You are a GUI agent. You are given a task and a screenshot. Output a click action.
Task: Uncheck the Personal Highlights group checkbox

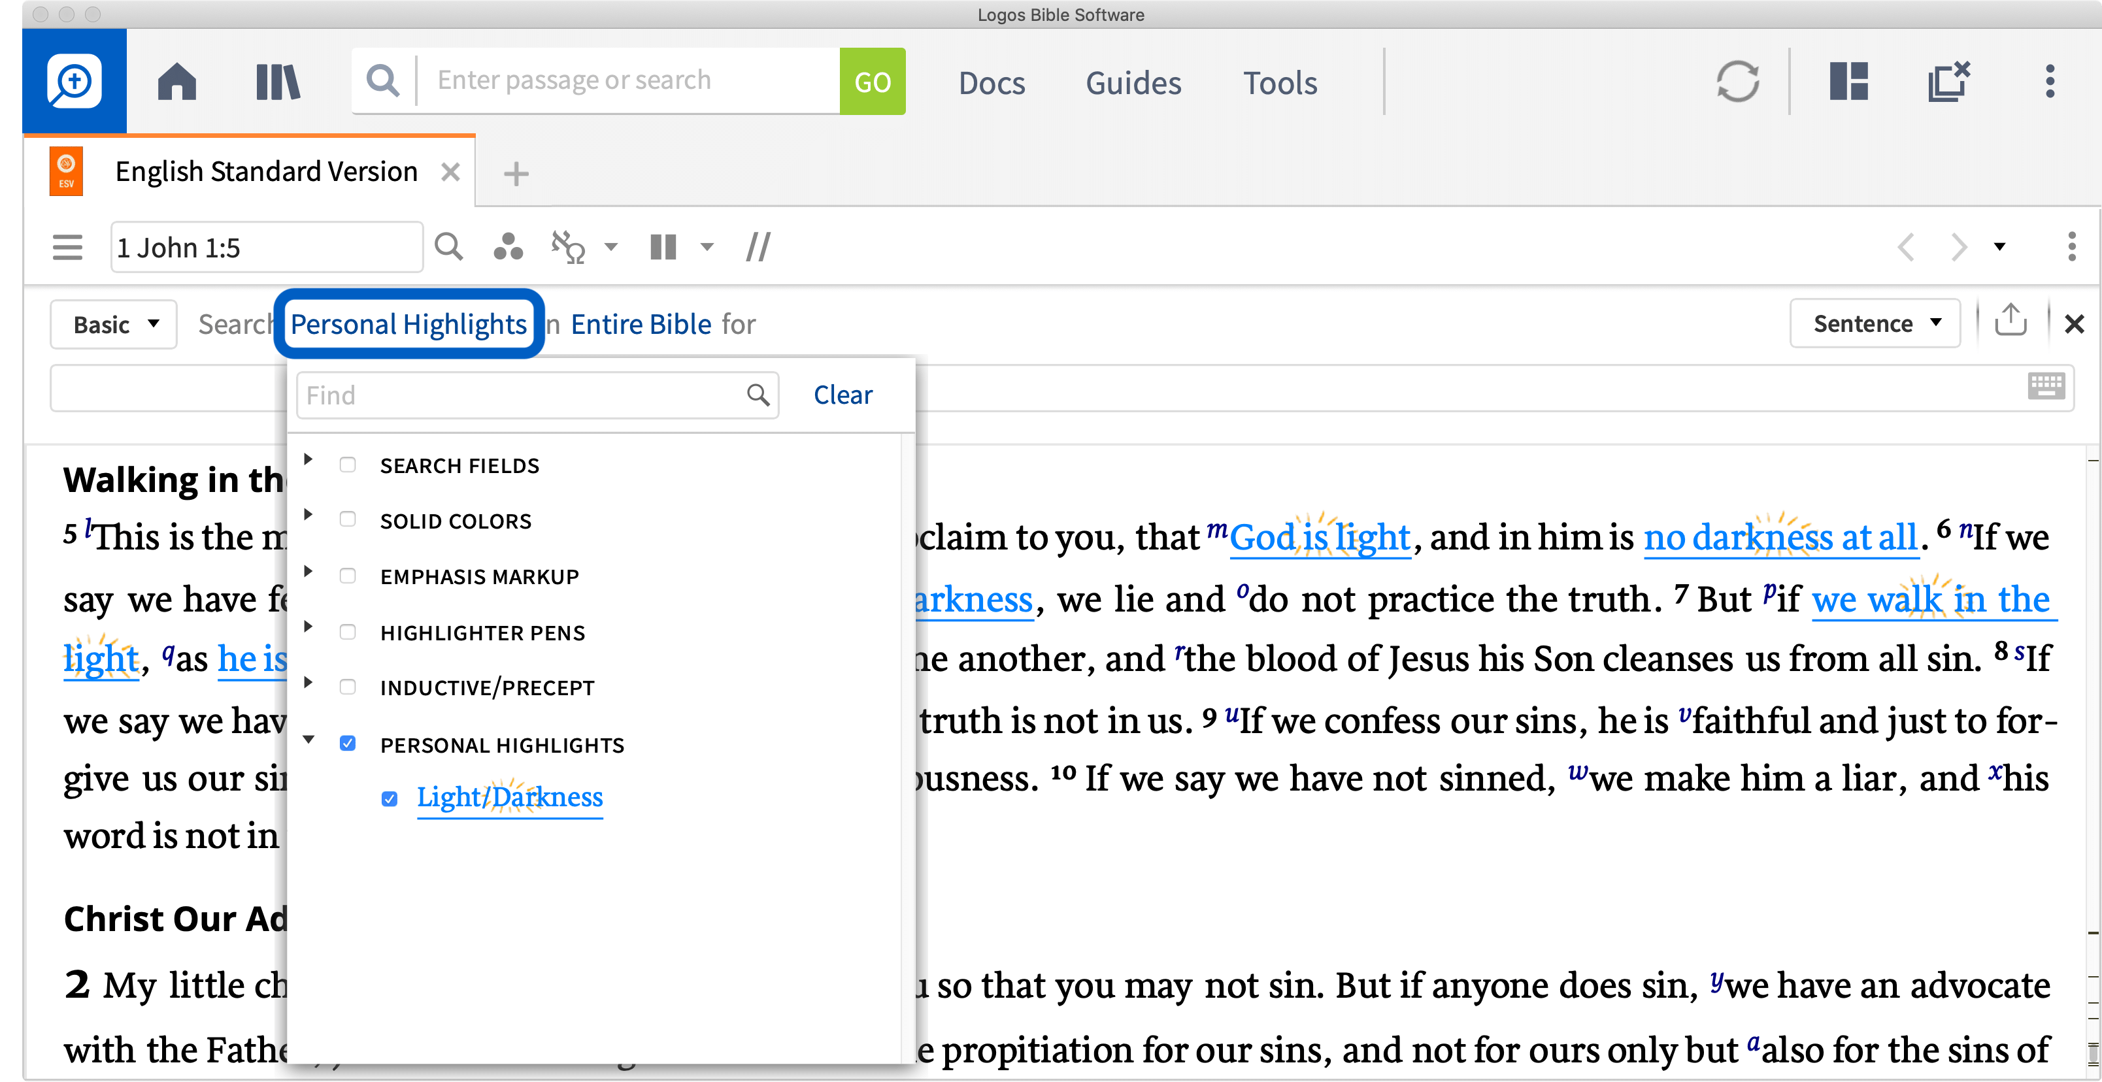[348, 744]
